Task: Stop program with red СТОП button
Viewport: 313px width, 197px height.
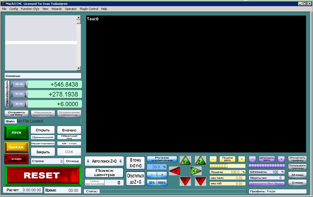Action: coord(17,159)
